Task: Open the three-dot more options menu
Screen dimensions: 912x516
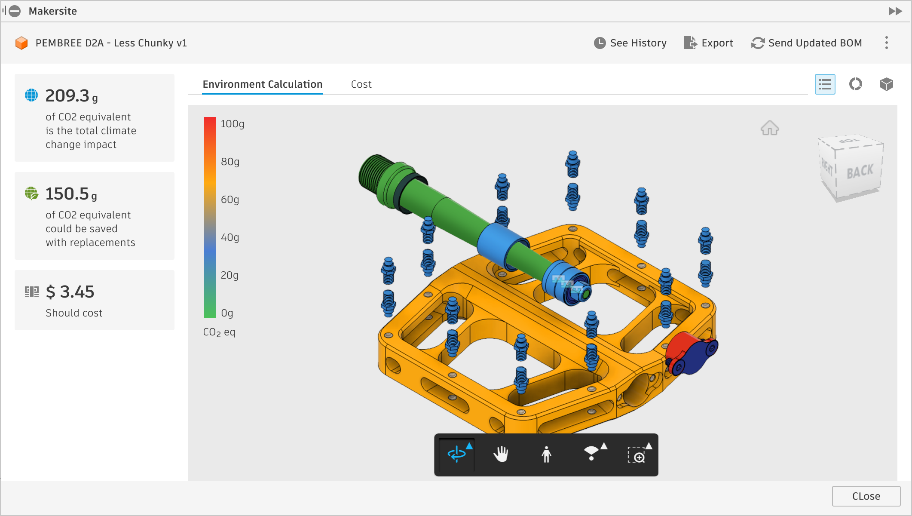Action: (887, 43)
